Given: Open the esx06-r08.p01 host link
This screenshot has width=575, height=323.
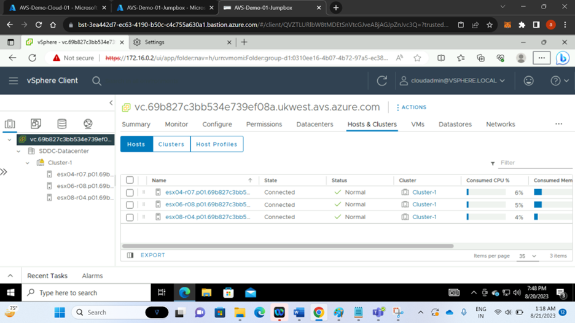Looking at the screenshot, I should pos(208,204).
